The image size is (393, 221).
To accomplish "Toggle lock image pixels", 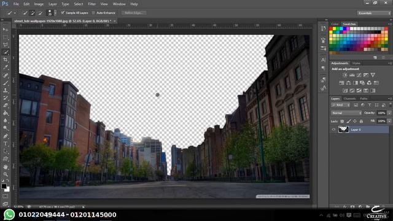I will click(x=349, y=121).
